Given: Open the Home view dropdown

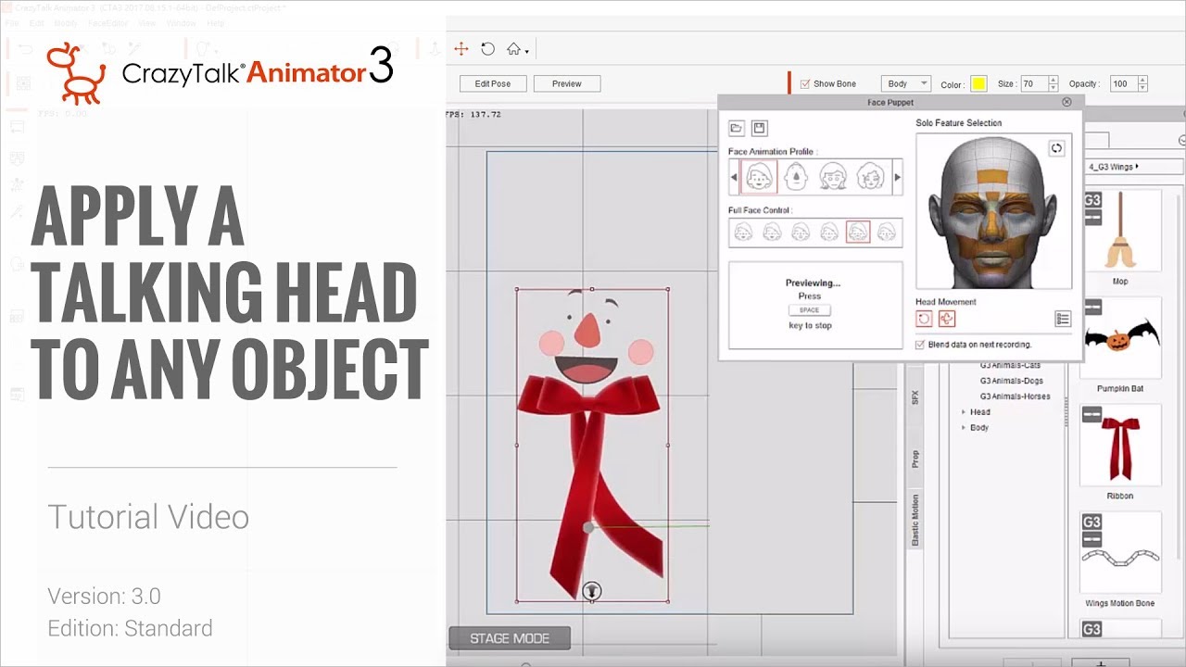Looking at the screenshot, I should pyautogui.click(x=517, y=50).
